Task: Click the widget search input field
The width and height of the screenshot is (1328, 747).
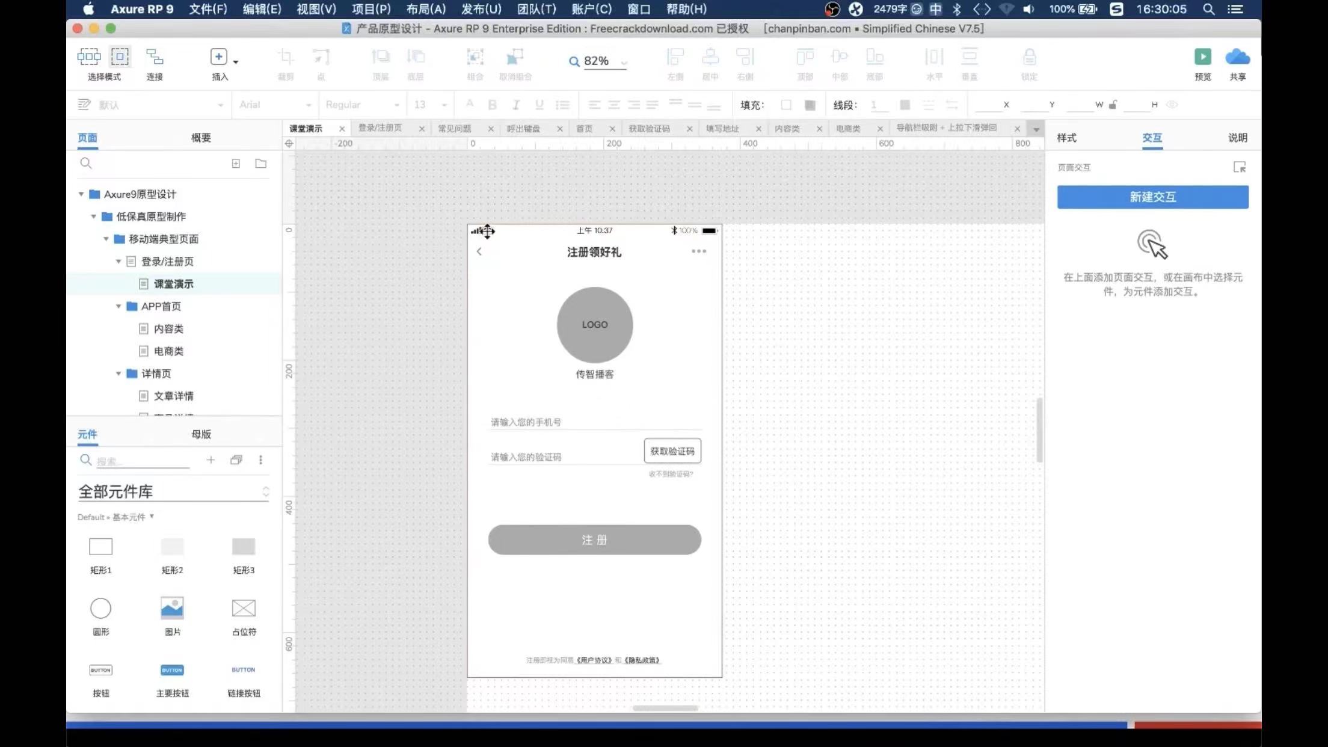Action: pyautogui.click(x=142, y=461)
